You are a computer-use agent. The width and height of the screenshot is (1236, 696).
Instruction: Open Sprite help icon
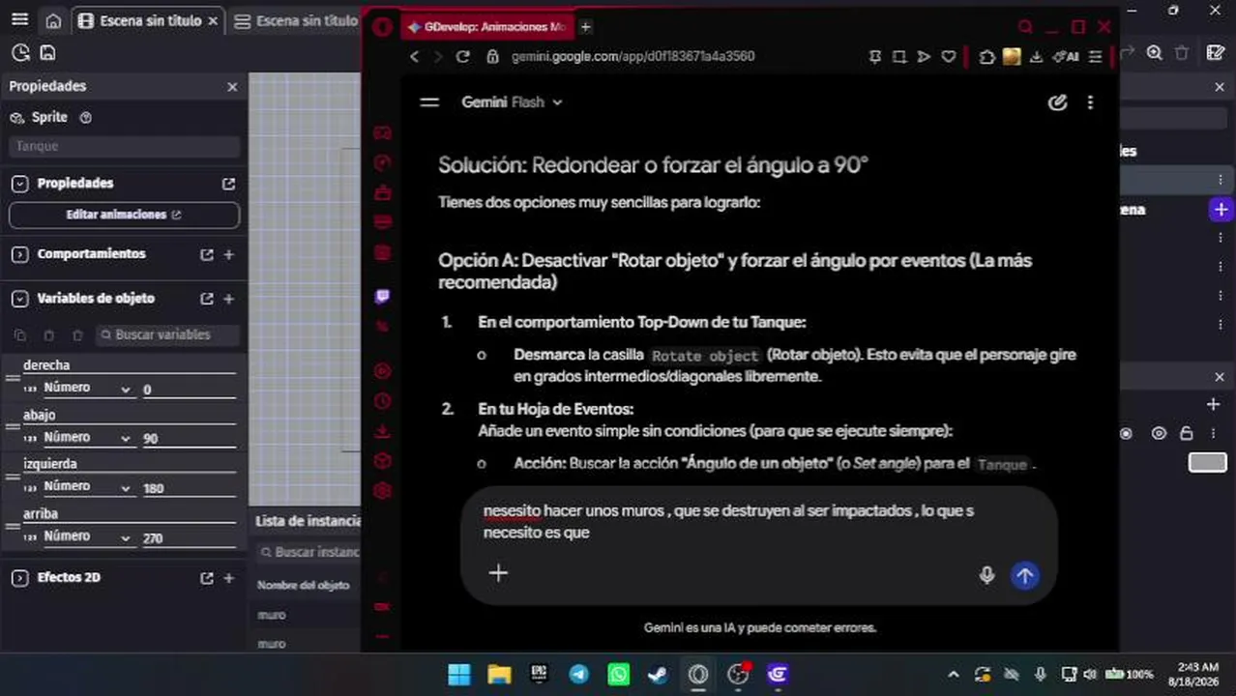coord(85,117)
